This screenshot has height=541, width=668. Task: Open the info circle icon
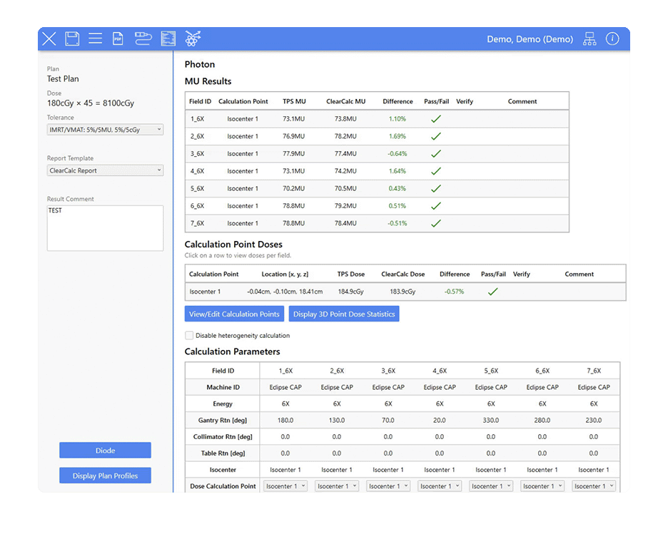coord(612,38)
